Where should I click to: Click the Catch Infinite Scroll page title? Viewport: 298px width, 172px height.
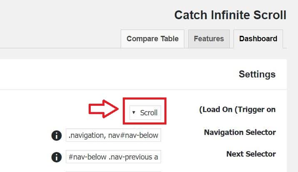click(x=230, y=15)
